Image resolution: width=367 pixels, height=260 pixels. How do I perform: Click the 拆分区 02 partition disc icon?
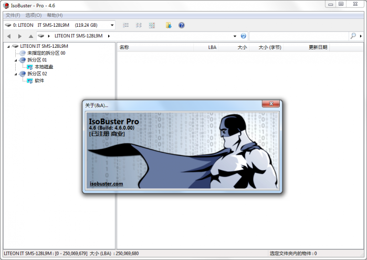[x=23, y=74]
